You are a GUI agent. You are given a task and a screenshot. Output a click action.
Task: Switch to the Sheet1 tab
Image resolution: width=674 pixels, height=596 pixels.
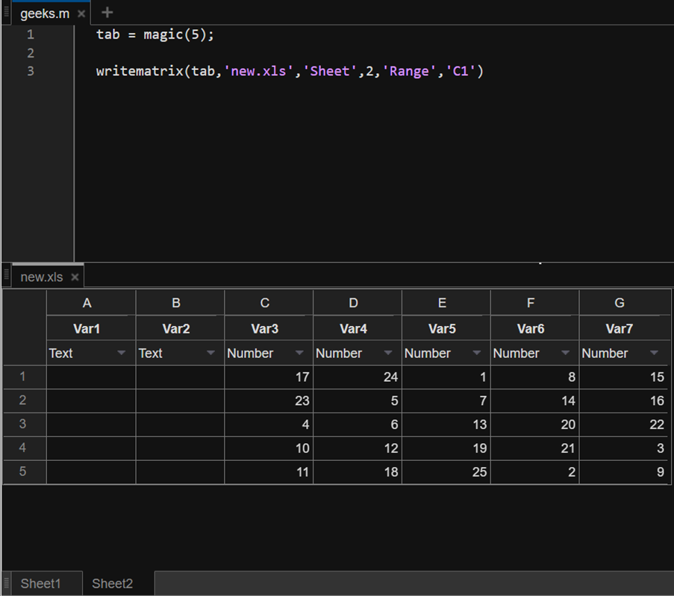40,583
